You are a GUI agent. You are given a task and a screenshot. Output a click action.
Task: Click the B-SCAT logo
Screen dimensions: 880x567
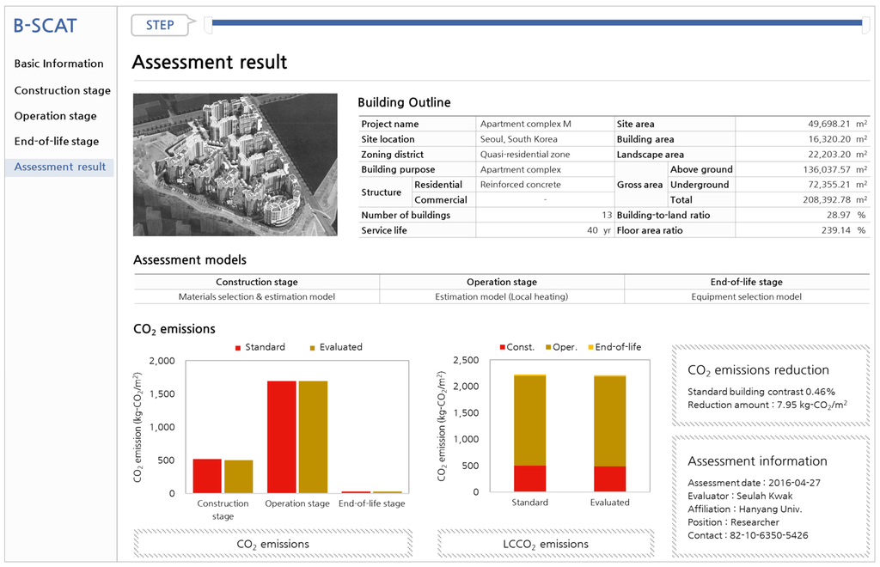point(45,25)
